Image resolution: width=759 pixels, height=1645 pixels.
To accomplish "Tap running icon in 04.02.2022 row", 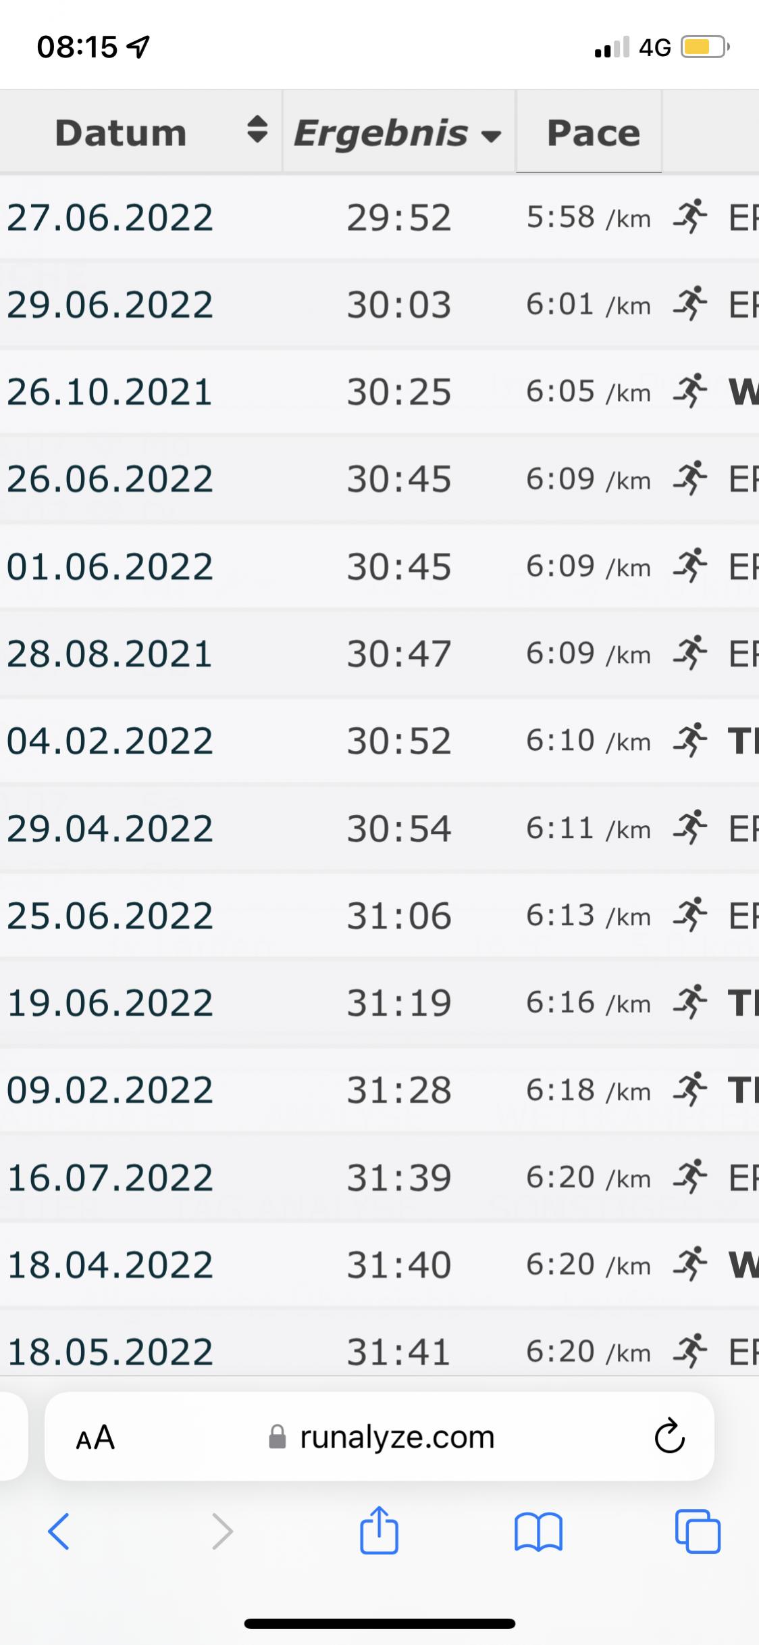I will [x=690, y=740].
